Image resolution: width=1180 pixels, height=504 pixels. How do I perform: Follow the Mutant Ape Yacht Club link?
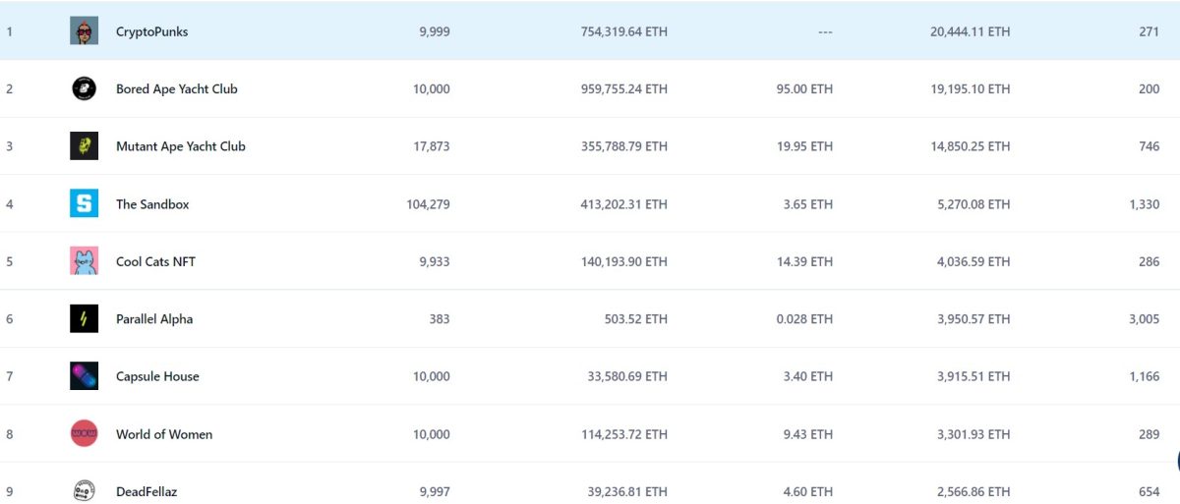point(180,146)
